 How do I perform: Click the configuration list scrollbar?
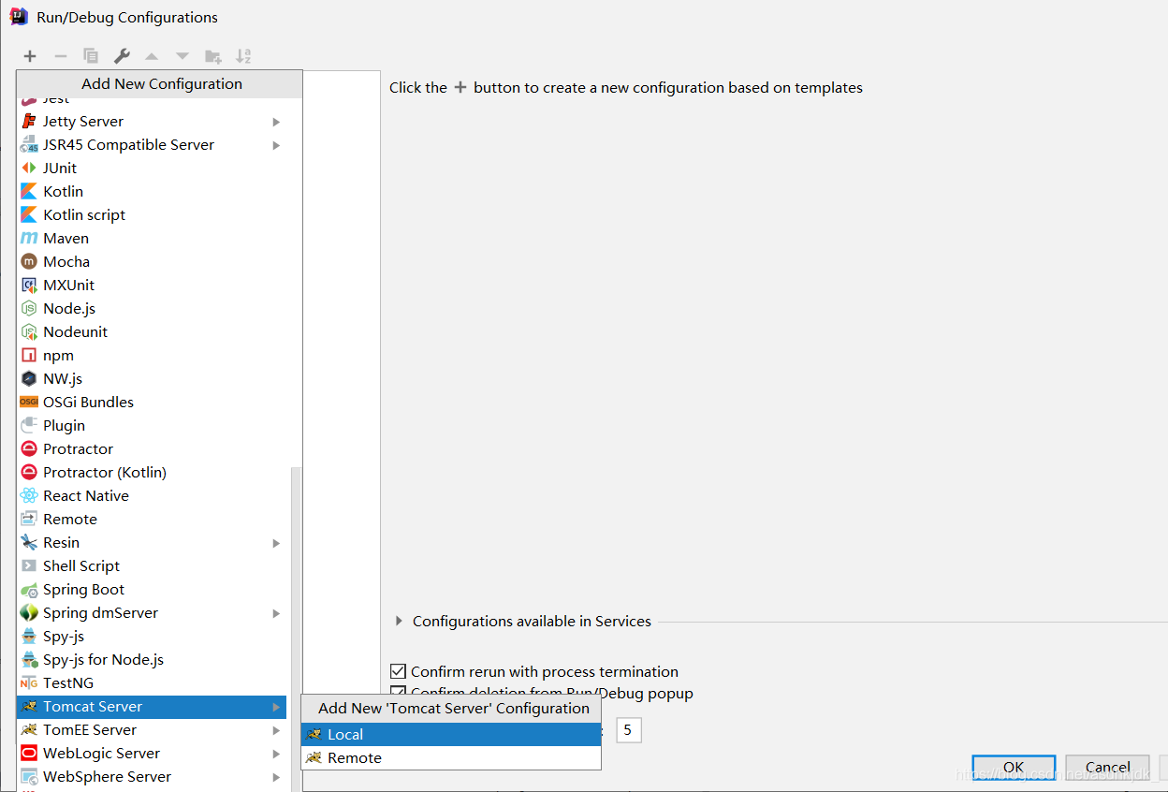(296, 627)
